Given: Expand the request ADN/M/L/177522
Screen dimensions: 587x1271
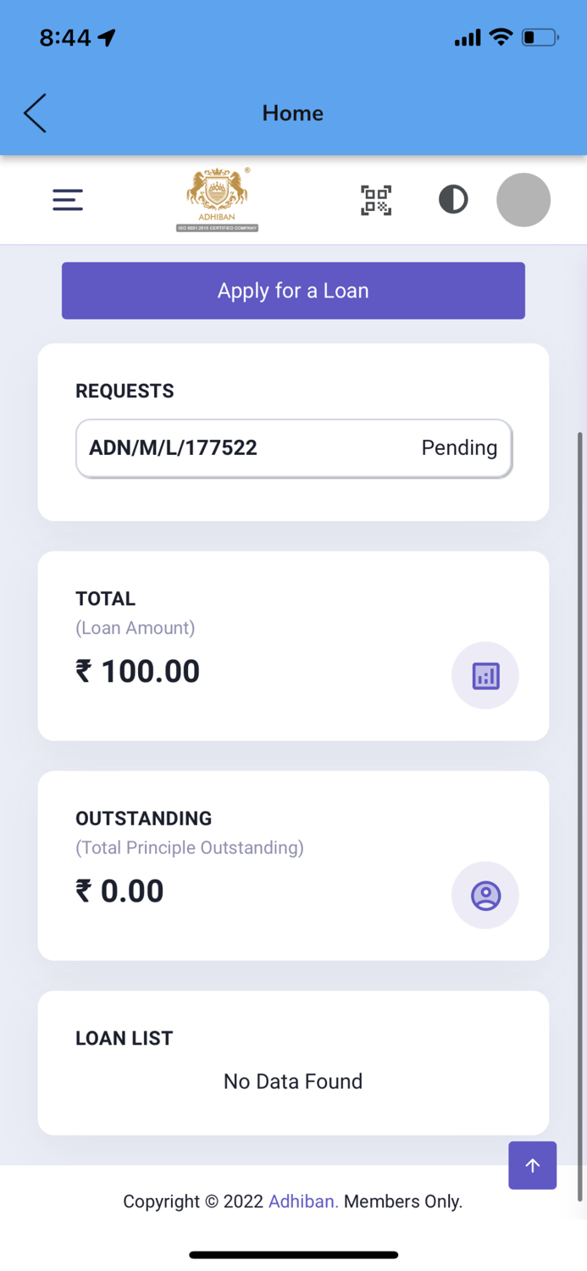Looking at the screenshot, I should [174, 447].
